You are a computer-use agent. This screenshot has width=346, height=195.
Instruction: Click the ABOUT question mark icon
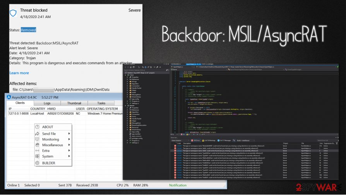37,127
